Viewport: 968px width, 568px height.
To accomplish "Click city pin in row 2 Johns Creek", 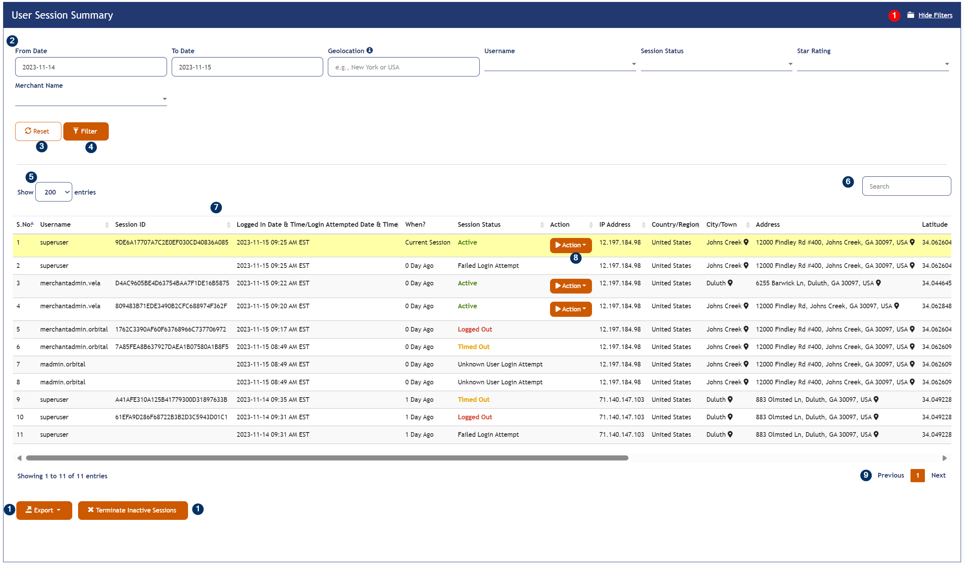I will click(x=746, y=266).
